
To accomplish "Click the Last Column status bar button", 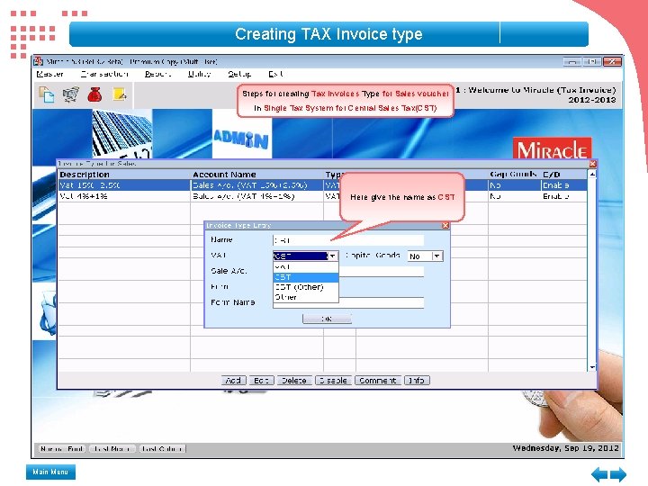I will [x=162, y=448].
